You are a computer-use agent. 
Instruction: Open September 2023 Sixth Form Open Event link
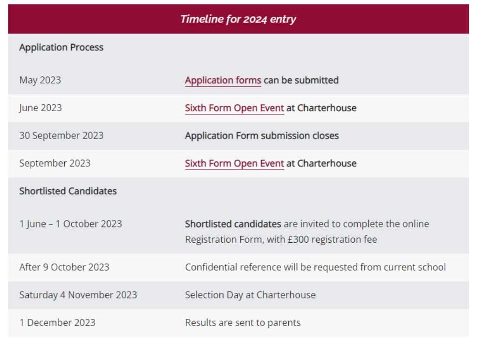pyautogui.click(x=235, y=164)
